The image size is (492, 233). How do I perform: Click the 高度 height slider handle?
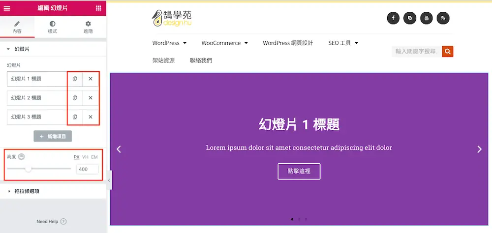(x=28, y=169)
